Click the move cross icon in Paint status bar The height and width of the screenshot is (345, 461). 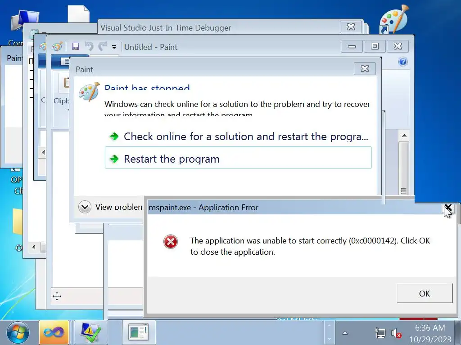57,296
